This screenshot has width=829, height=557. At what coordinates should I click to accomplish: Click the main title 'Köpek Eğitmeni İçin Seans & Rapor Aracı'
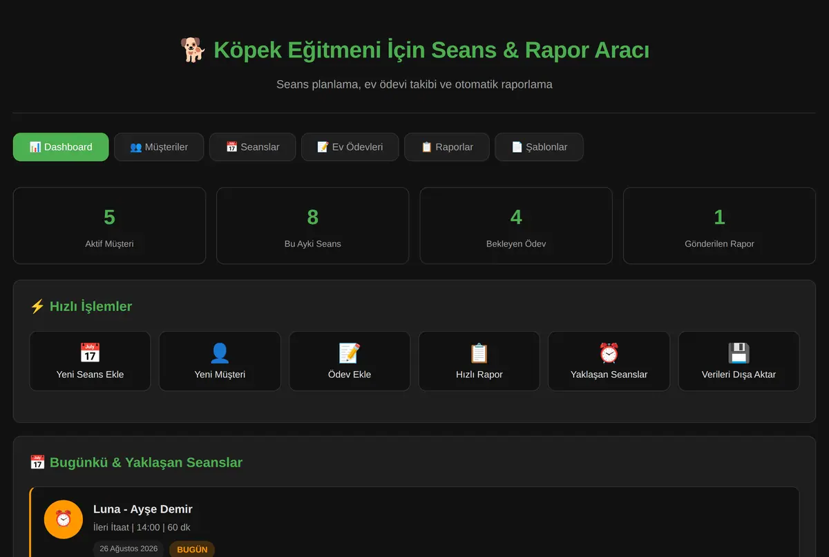point(431,50)
